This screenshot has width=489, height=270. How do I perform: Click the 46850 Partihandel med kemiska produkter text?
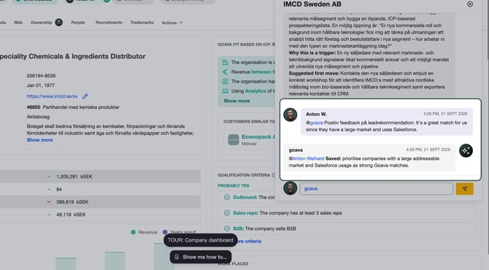point(73,107)
